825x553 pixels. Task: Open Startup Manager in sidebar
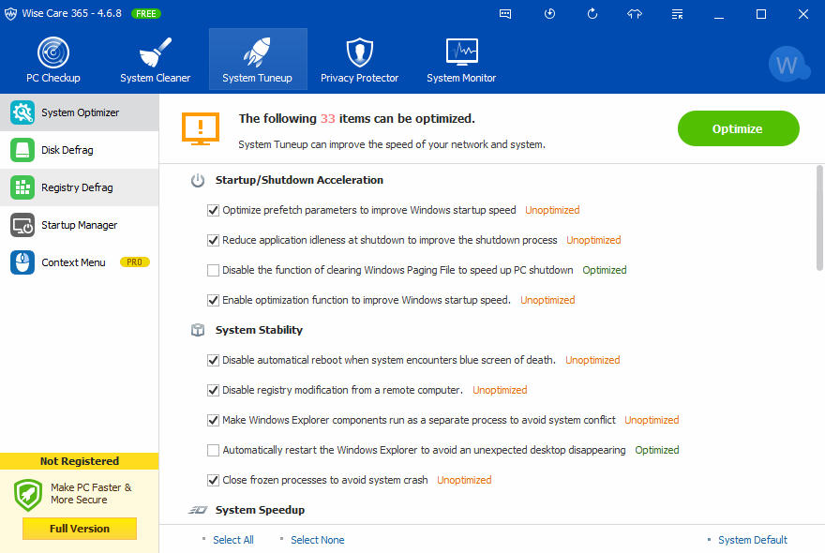pyautogui.click(x=80, y=225)
